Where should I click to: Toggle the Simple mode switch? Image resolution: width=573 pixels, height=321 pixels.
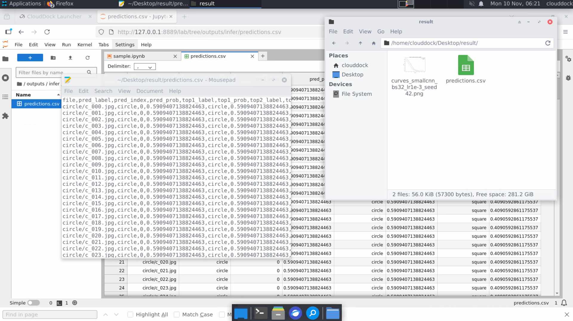pos(33,303)
